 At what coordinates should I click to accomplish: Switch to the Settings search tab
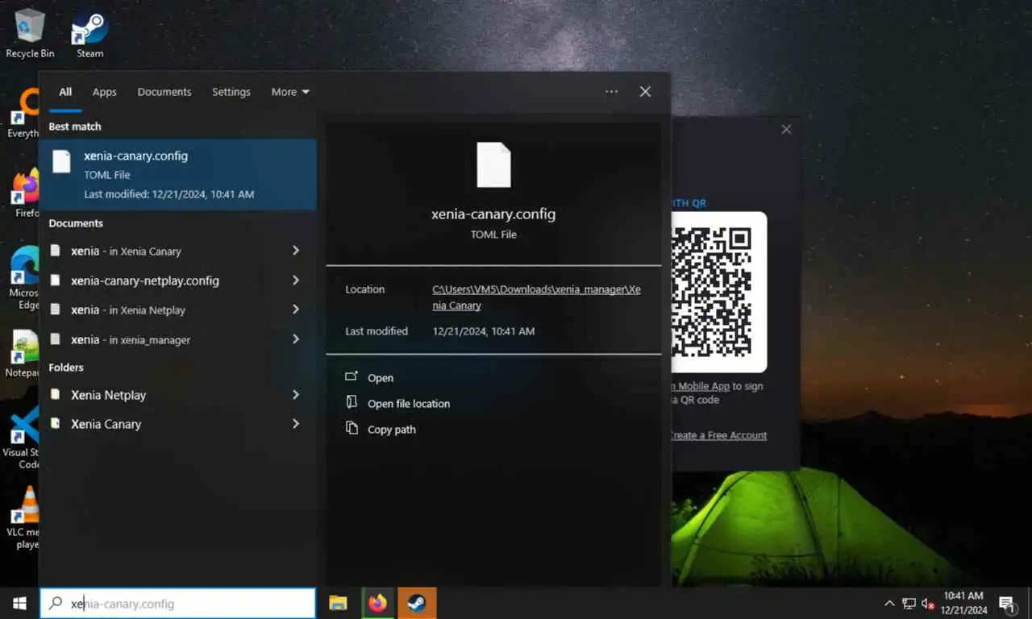(x=231, y=92)
